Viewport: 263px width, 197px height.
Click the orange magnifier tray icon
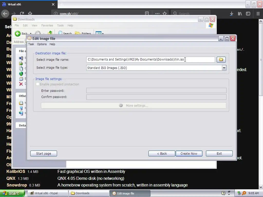[x=244, y=193]
